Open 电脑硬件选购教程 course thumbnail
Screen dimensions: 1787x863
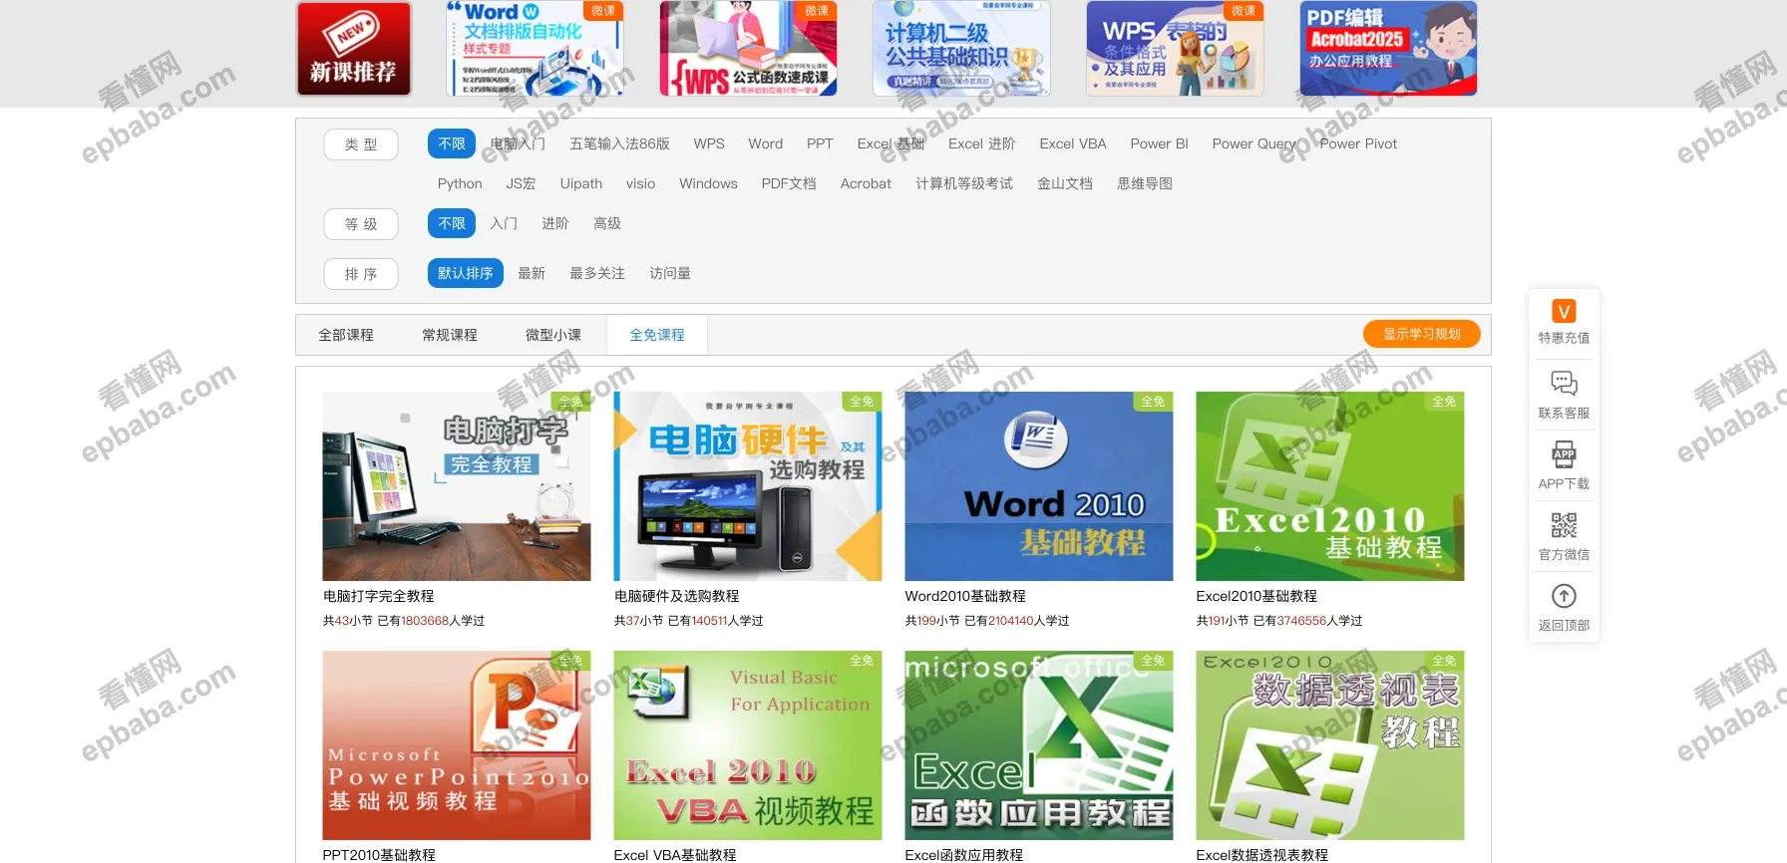748,486
